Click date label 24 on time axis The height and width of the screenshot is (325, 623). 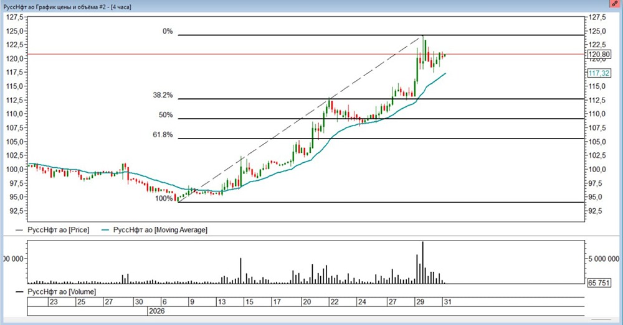coord(362,301)
